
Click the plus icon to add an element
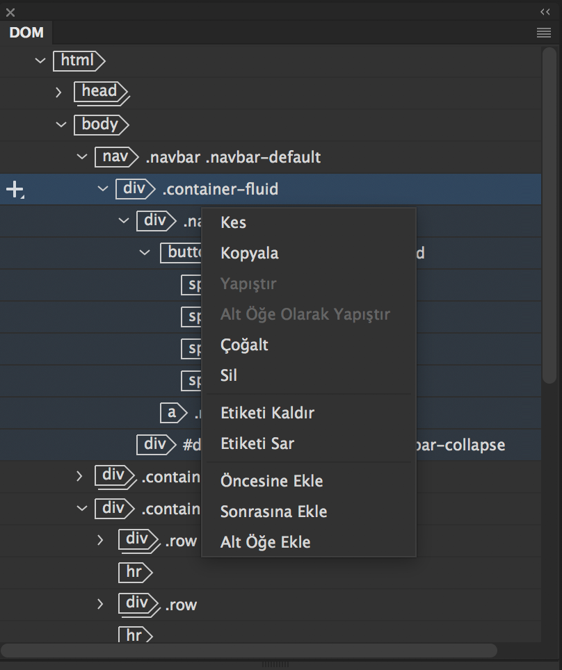tap(14, 188)
